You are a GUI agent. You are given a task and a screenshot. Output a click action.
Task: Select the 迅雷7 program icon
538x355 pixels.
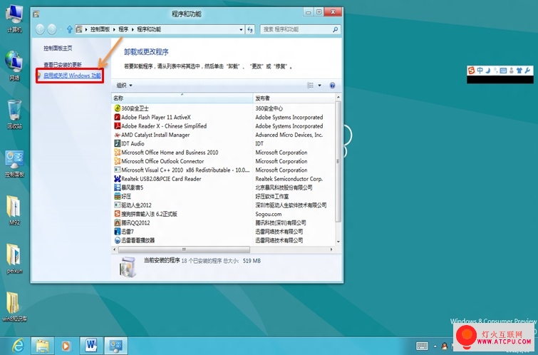tap(118, 232)
